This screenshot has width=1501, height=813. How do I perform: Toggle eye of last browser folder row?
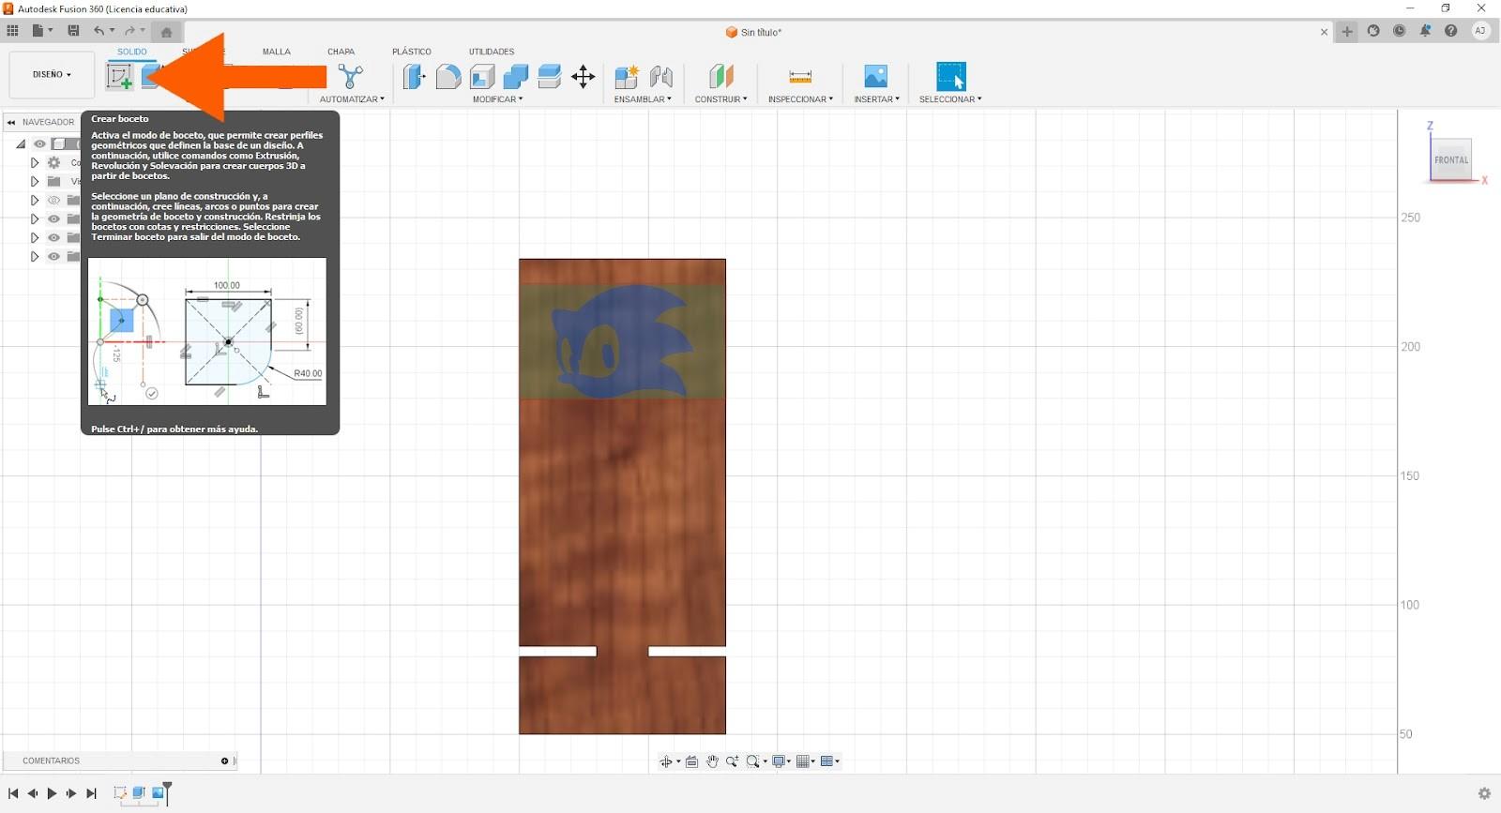(x=53, y=256)
